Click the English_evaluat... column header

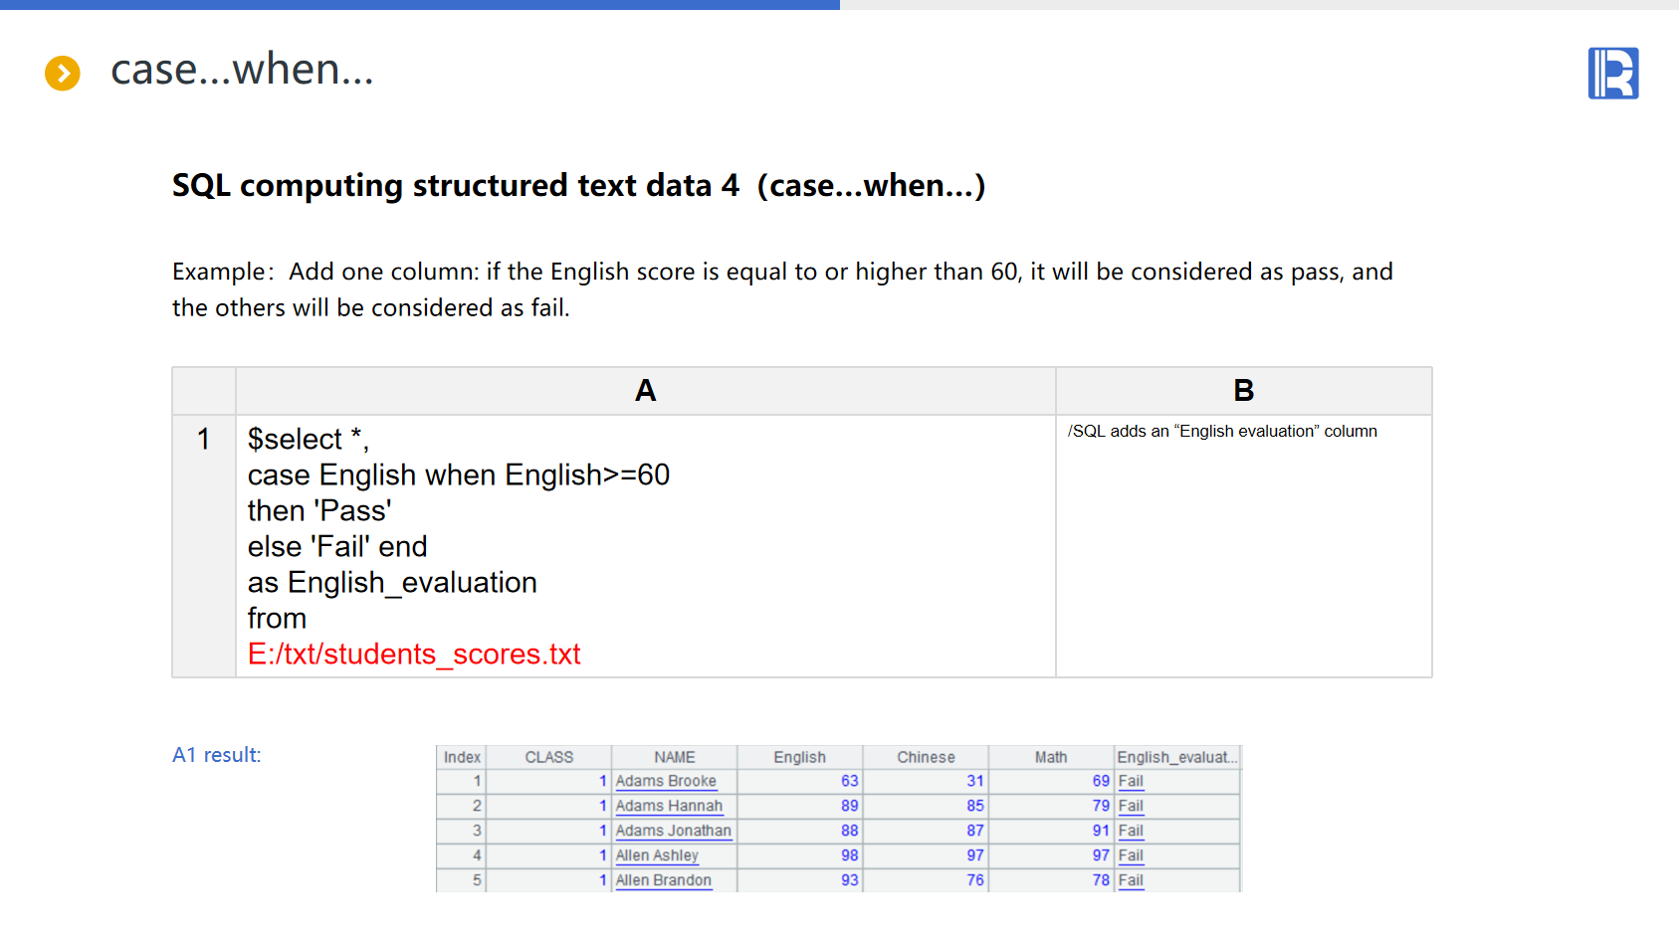[1176, 758]
